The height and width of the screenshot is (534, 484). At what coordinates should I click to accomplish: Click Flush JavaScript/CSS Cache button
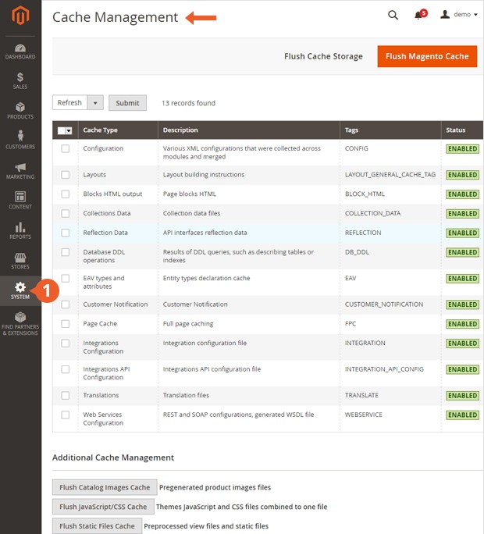tap(103, 507)
